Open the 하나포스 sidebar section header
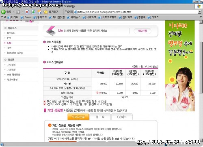This screenshot has height=147, width=203. pos(20,28)
